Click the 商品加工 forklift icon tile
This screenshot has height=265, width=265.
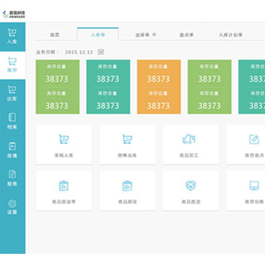click(191, 145)
